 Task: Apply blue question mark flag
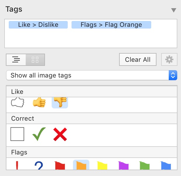coord(39,166)
